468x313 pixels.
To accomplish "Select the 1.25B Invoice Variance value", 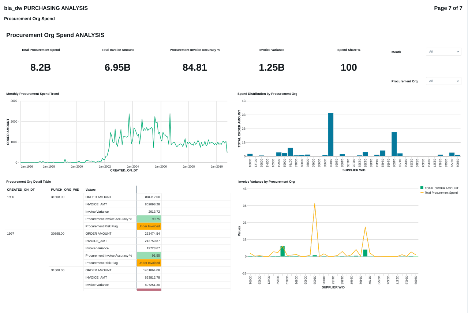I will pyautogui.click(x=272, y=68).
